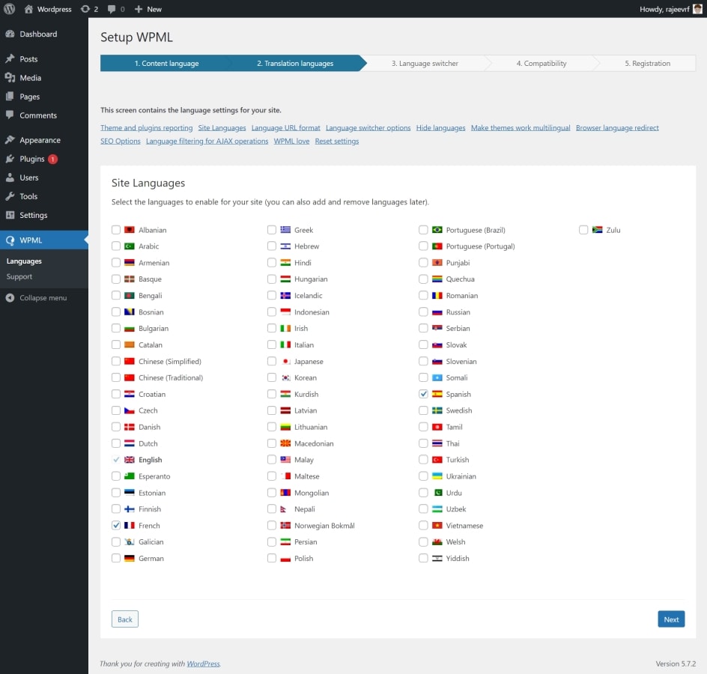Tick the Polish language checkbox
The height and width of the screenshot is (674, 707).
tap(271, 558)
